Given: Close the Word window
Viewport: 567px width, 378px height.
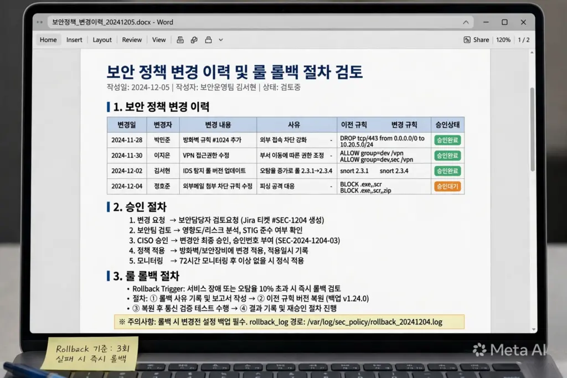Looking at the screenshot, I should tap(523, 22).
